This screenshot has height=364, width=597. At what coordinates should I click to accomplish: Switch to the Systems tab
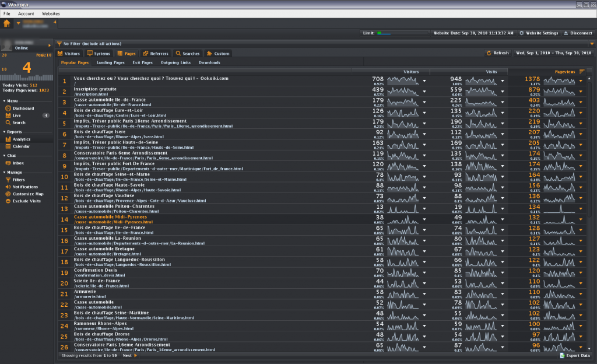99,53
